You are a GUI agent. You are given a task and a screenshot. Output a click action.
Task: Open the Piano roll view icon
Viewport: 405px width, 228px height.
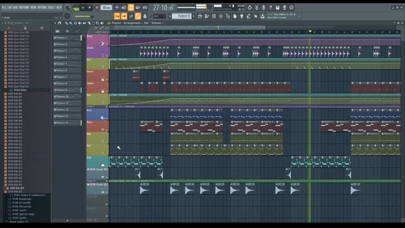207,16
